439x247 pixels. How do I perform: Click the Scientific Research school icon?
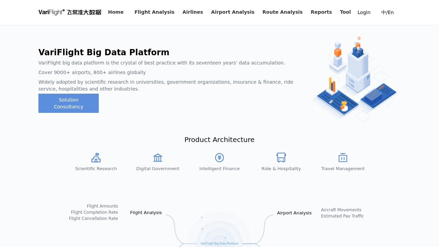96,158
